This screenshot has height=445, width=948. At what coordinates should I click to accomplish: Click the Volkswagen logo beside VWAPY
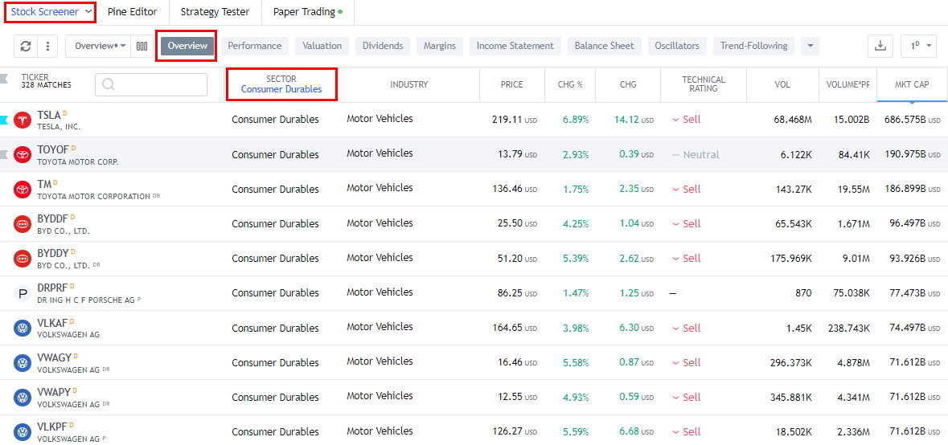coord(23,398)
